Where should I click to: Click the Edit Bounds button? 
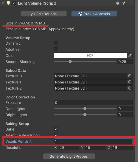(44, 14)
